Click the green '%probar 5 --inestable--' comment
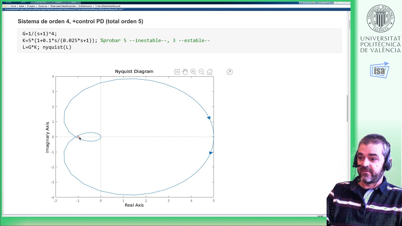The width and height of the screenshot is (402, 226). pyautogui.click(x=155, y=40)
